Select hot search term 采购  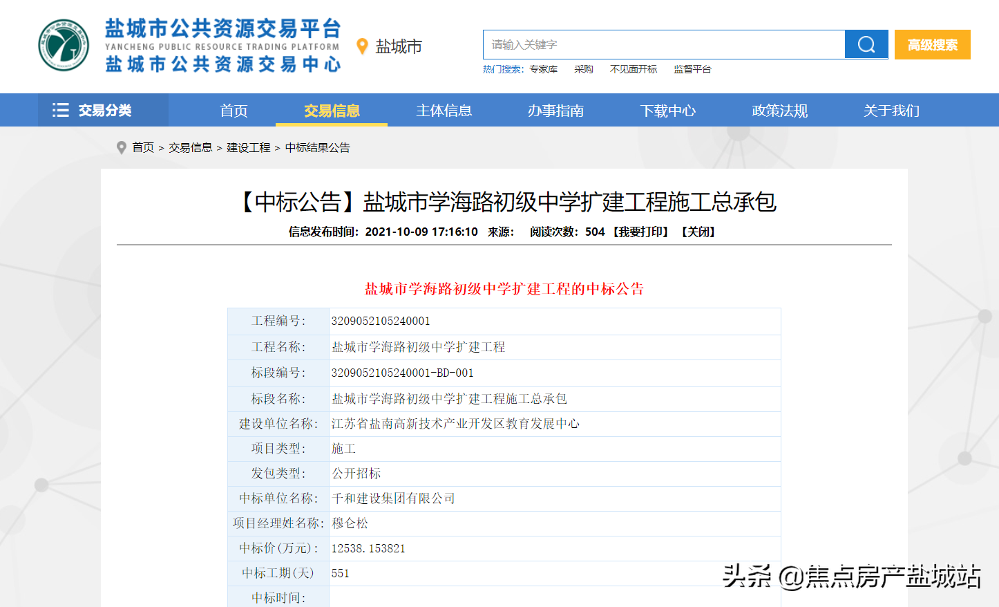click(x=584, y=69)
